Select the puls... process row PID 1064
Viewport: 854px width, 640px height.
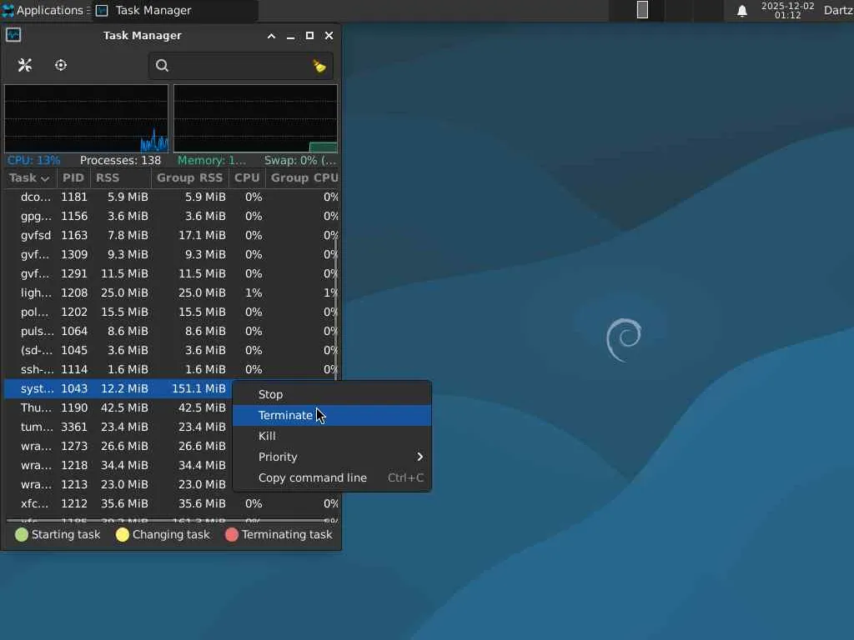pyautogui.click(x=172, y=331)
